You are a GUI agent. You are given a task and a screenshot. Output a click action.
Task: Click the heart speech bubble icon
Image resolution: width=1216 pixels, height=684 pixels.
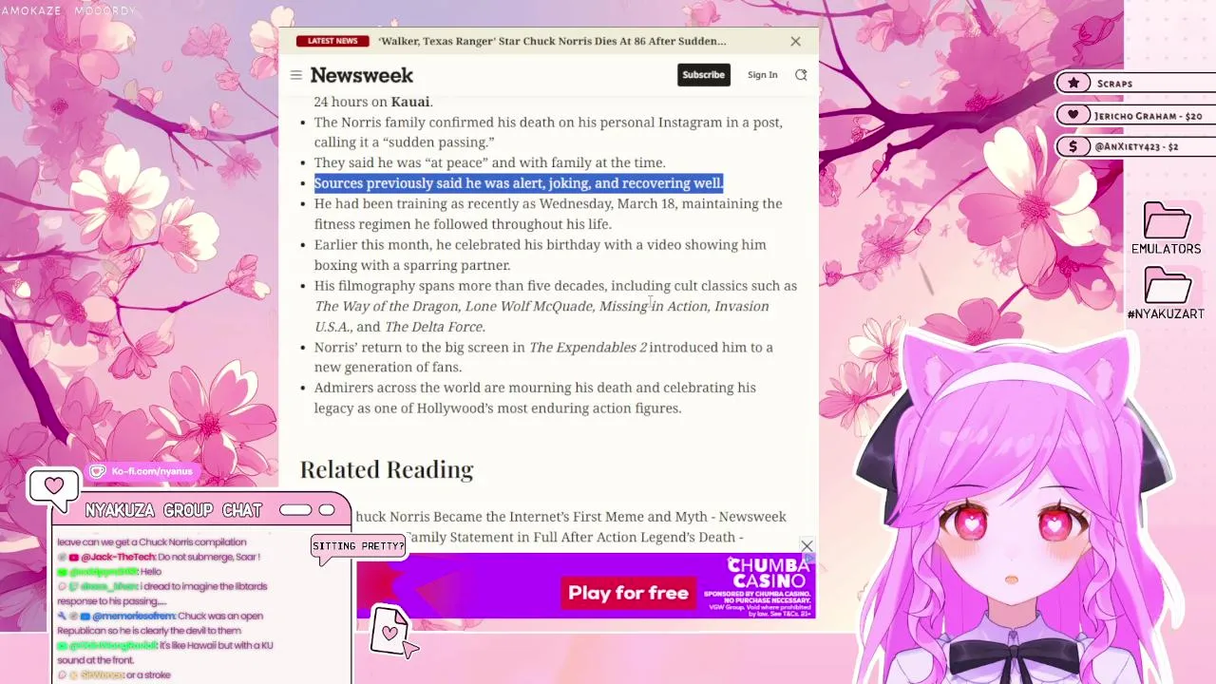53,487
